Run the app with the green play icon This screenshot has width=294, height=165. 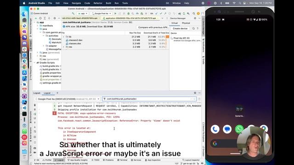(115, 13)
